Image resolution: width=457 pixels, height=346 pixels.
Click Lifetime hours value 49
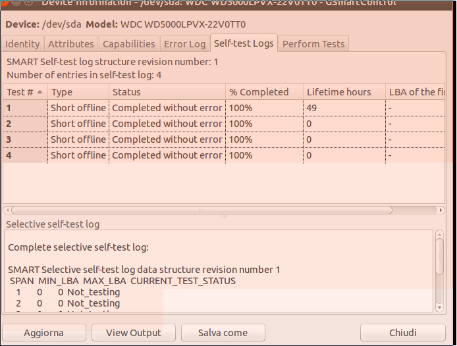click(x=311, y=108)
